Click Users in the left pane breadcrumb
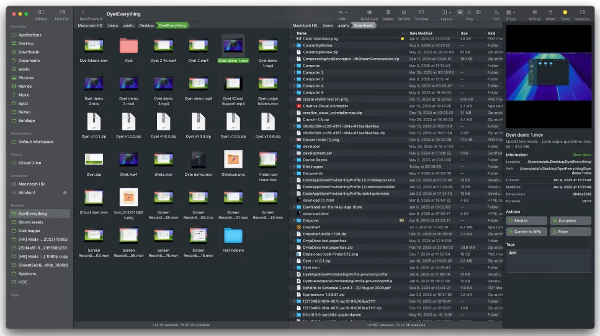 pyautogui.click(x=113, y=25)
